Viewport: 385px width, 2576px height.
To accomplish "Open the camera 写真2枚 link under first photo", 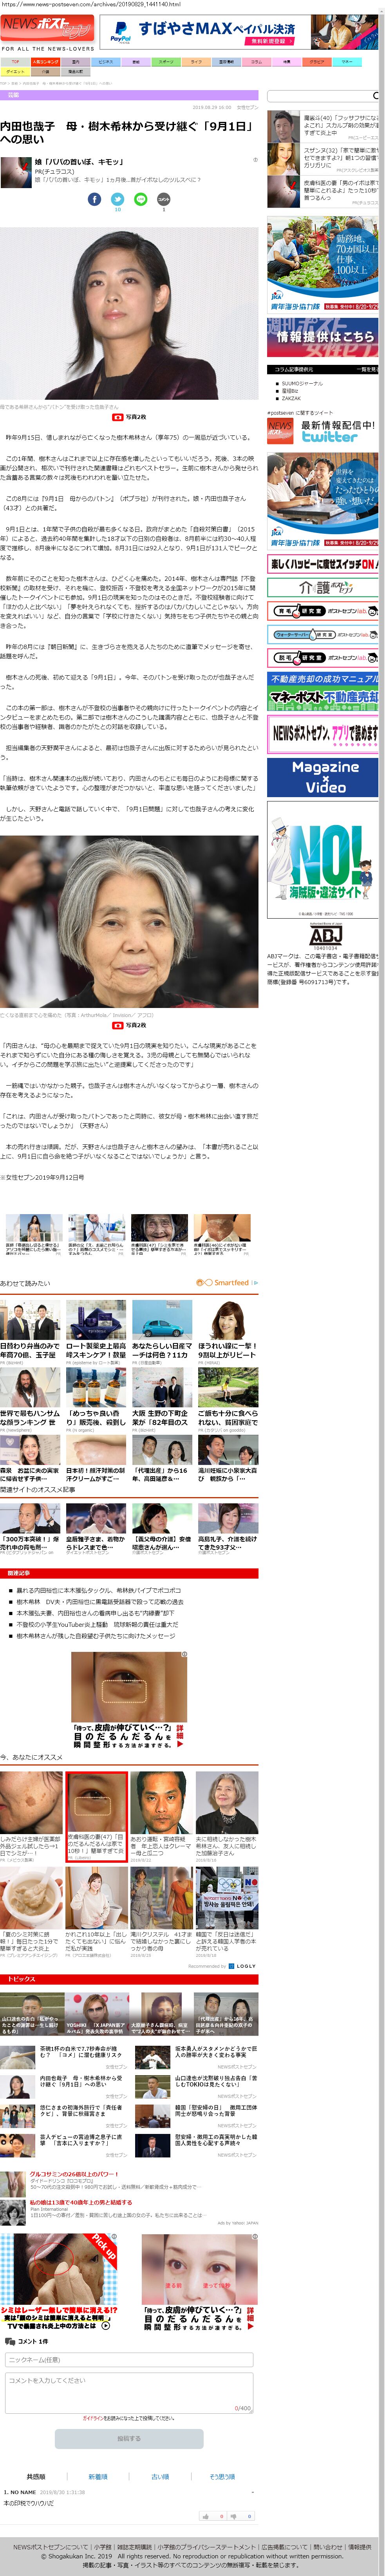I will [129, 417].
